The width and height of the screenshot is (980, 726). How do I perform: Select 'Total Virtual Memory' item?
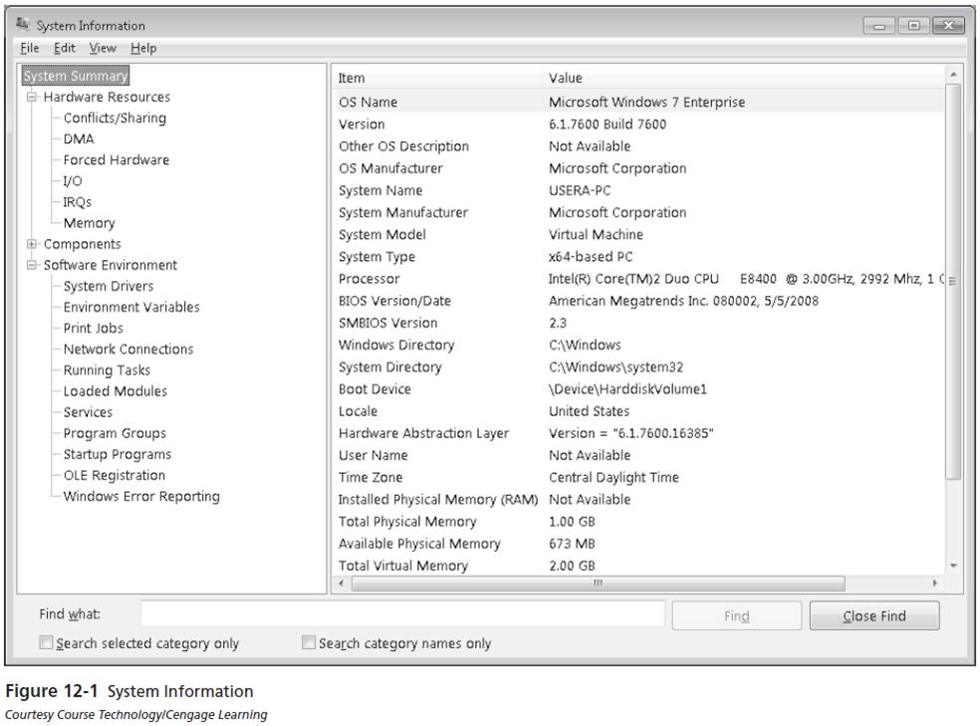[x=403, y=566]
